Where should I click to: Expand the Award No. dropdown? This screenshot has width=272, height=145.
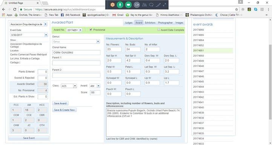[x=80, y=30]
